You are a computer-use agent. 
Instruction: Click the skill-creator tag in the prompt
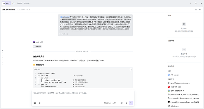(65, 17)
